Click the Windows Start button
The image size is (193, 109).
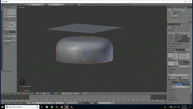pos(2,107)
